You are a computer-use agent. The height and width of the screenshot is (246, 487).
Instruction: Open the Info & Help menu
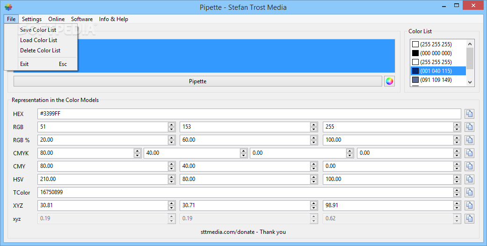pos(113,19)
